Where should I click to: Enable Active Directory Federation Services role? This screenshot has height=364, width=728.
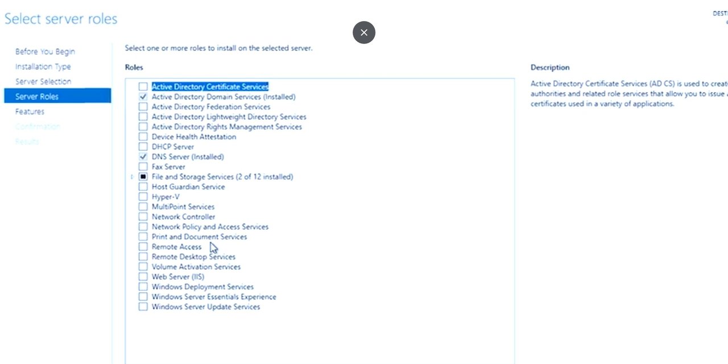point(143,107)
